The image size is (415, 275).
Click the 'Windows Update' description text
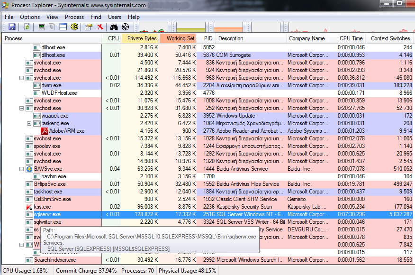236,116
